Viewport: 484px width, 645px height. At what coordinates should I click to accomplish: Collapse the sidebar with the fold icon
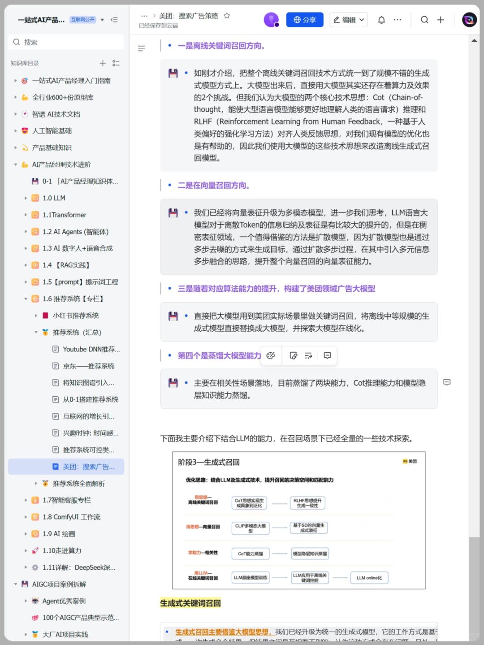tap(114, 20)
